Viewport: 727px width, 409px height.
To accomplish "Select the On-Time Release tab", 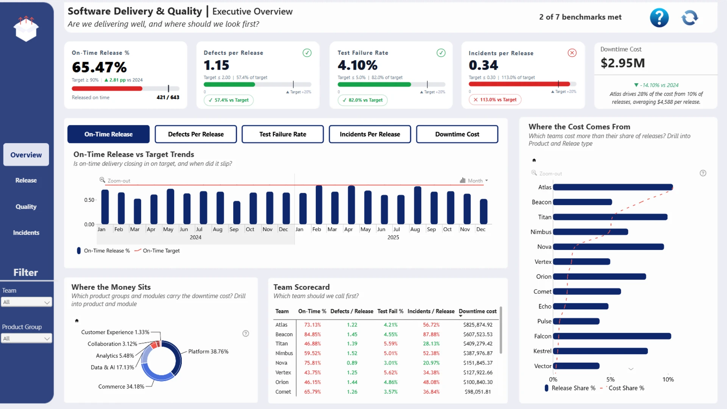I will [108, 134].
